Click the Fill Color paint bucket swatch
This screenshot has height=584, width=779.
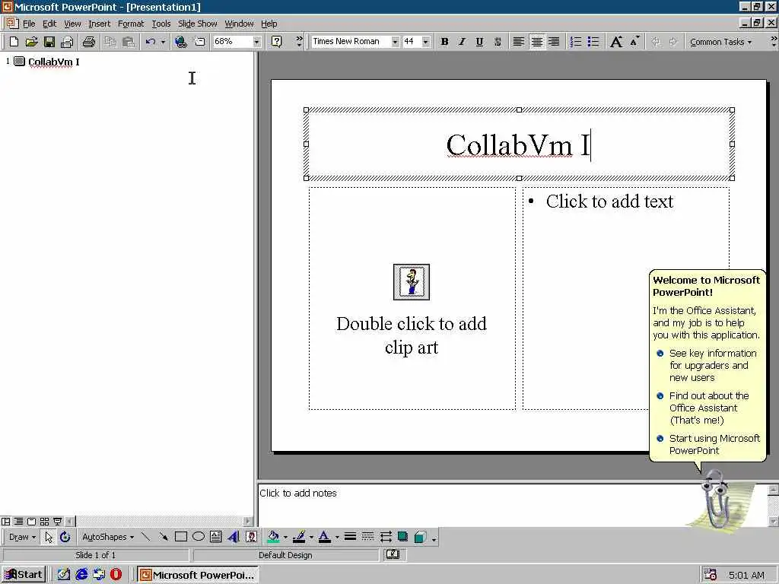click(273, 537)
